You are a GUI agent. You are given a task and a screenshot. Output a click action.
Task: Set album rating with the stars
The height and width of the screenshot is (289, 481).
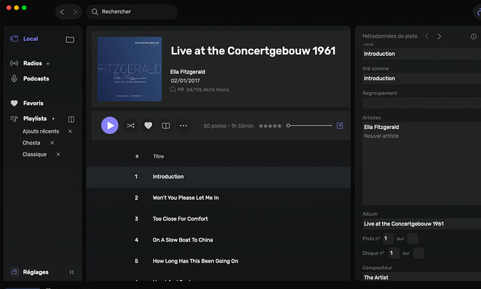click(270, 126)
